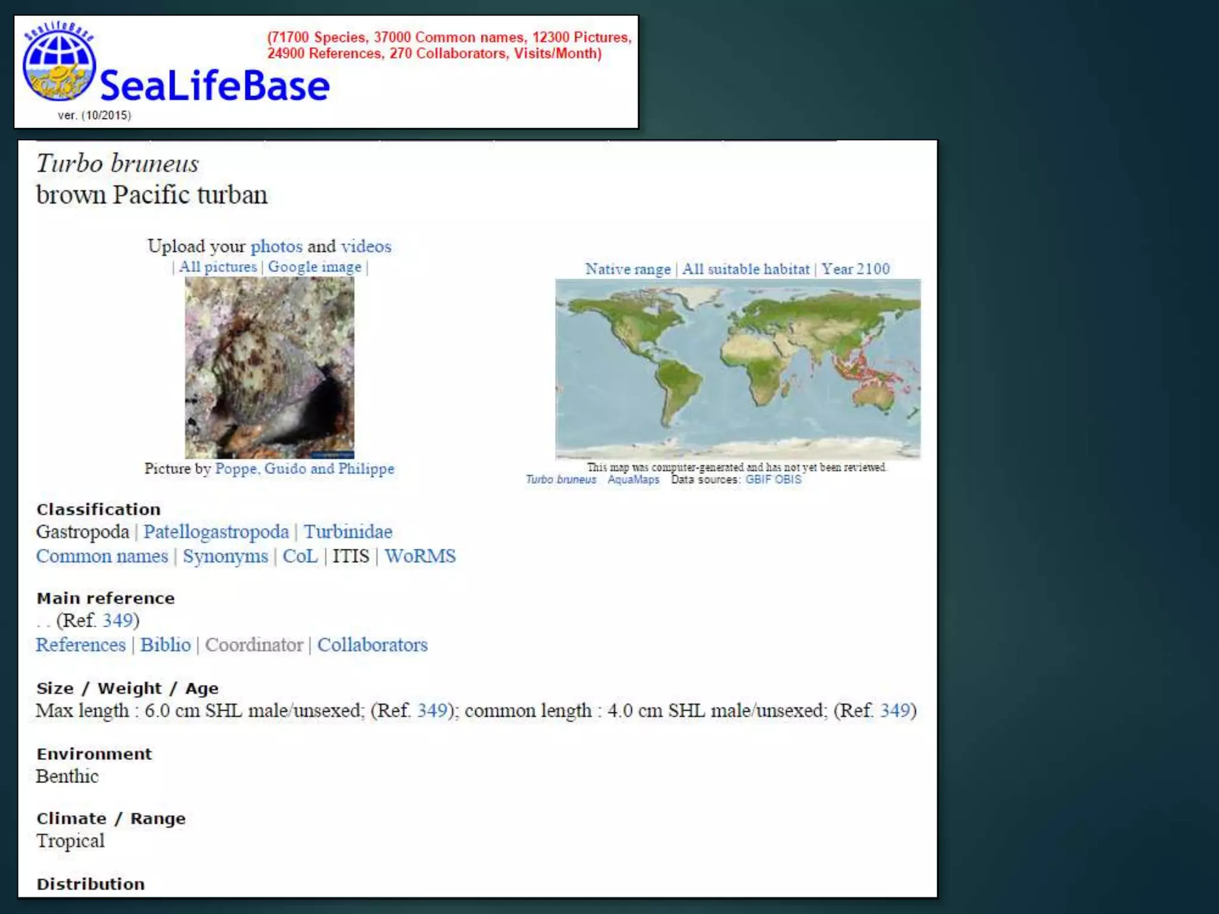Open the GBIF data source link

click(758, 480)
